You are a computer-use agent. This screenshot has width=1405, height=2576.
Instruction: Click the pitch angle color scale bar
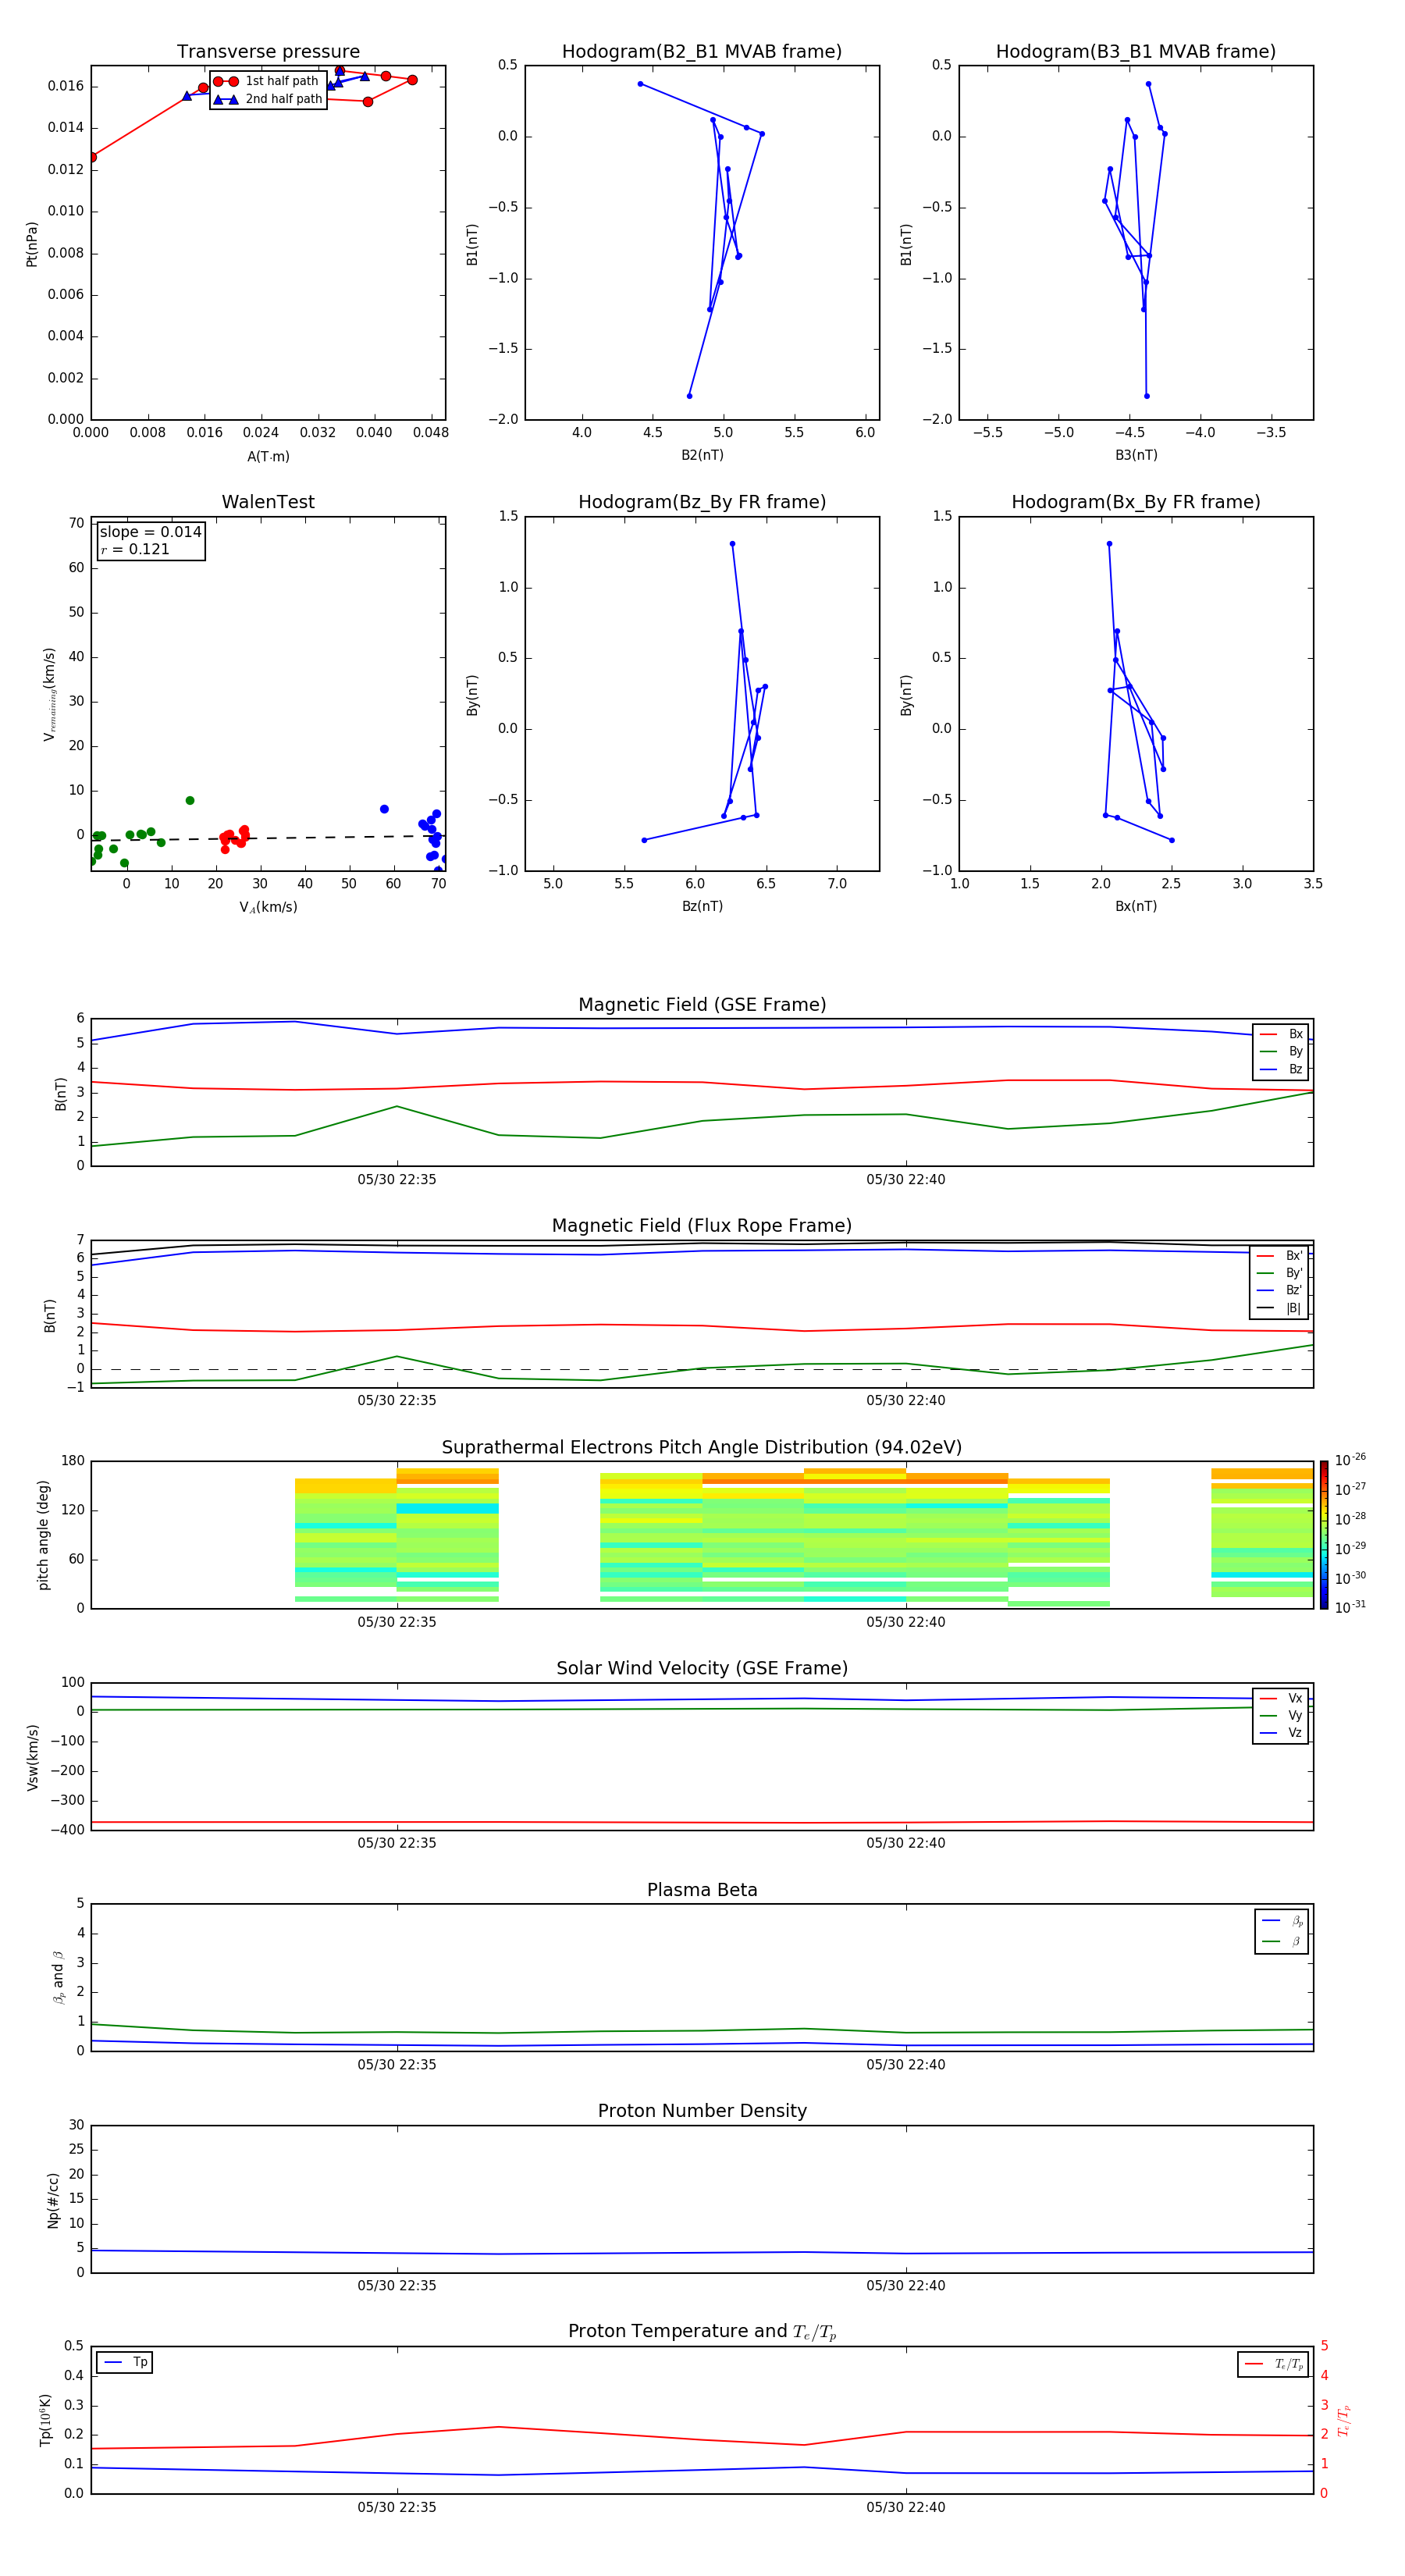(x=1324, y=1535)
